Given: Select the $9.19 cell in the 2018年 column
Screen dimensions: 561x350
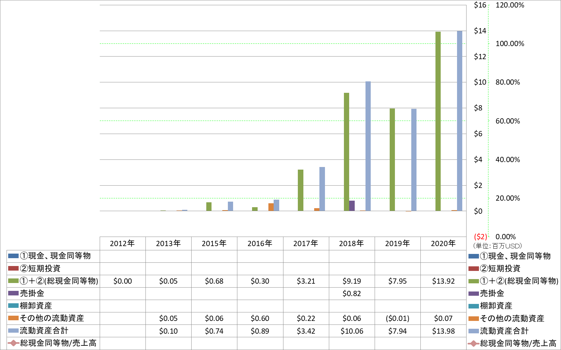Looking at the screenshot, I should 352,281.
